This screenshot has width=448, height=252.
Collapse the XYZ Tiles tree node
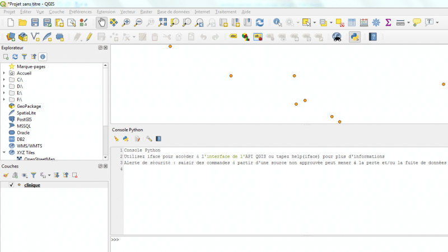pyautogui.click(x=4, y=152)
